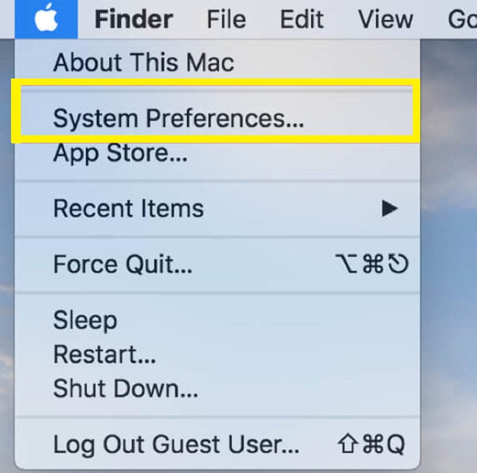The image size is (477, 473).
Task: Open the Finder menu
Action: point(134,19)
